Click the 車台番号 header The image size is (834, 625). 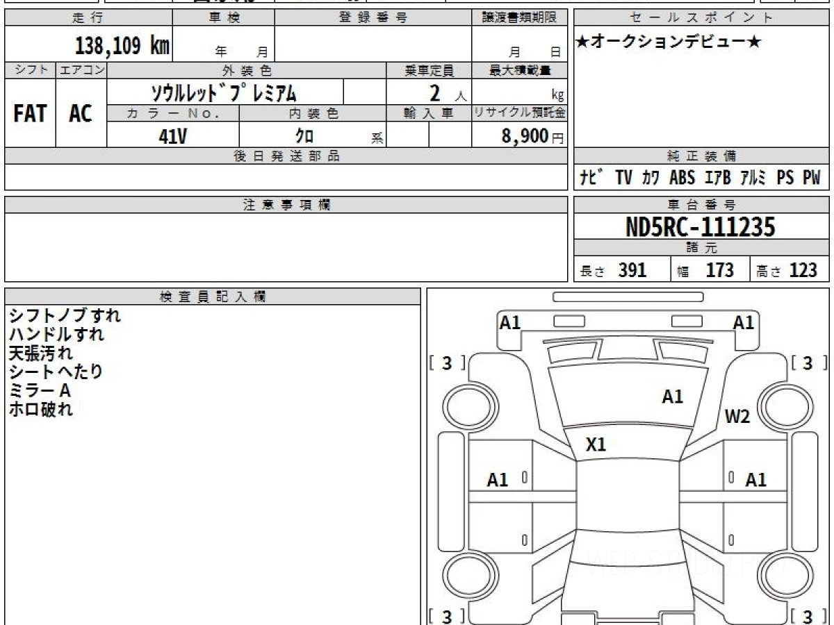(701, 205)
